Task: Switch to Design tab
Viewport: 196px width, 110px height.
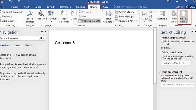Action: 38,7
